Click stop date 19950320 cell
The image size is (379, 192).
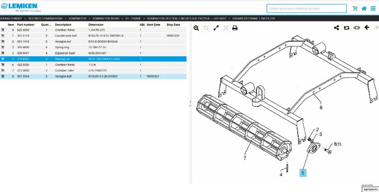(x=173, y=36)
